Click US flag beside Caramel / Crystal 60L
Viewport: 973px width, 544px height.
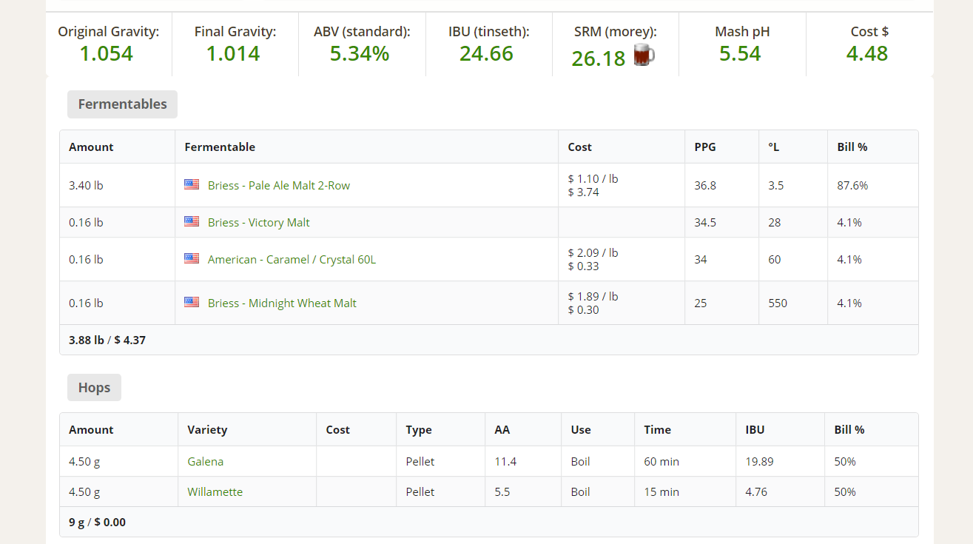coord(192,258)
